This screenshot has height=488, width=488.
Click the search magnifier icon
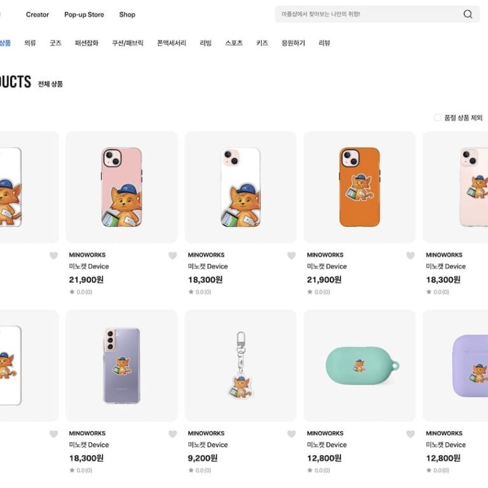[x=468, y=15]
